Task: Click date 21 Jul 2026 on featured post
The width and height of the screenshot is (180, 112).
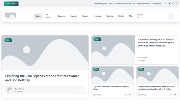Action: (18, 91)
